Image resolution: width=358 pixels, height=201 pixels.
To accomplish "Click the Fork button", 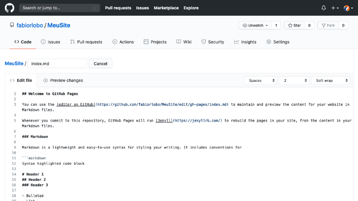I will coord(328,25).
